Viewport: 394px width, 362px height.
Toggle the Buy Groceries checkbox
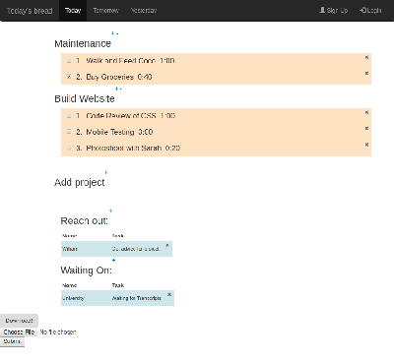click(x=69, y=77)
